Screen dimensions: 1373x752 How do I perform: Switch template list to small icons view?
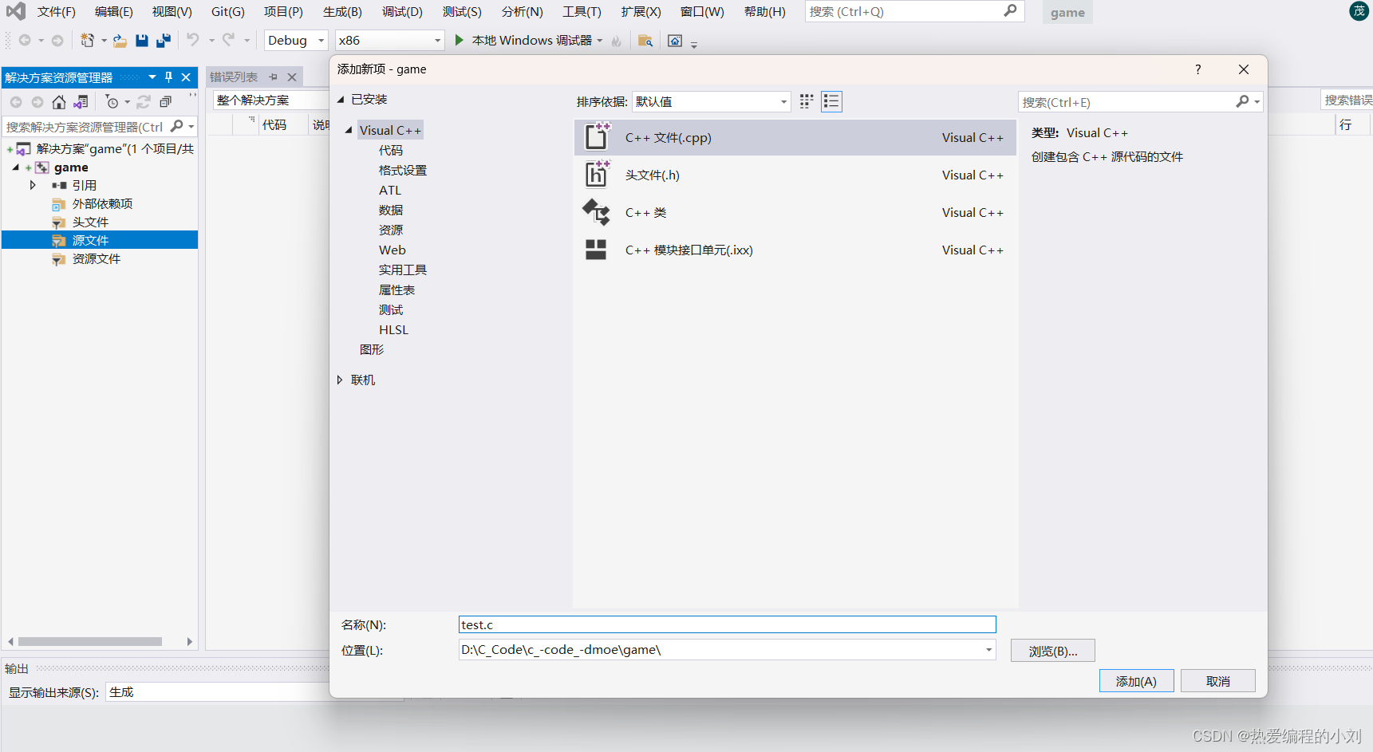(x=831, y=101)
